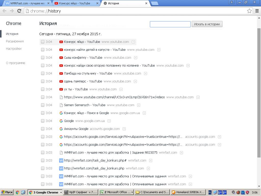Image resolution: width=261 pixels, height=196 pixels.
Task: Open 'О программе' in the Chrome sidebar
Action: pyautogui.click(x=16, y=63)
